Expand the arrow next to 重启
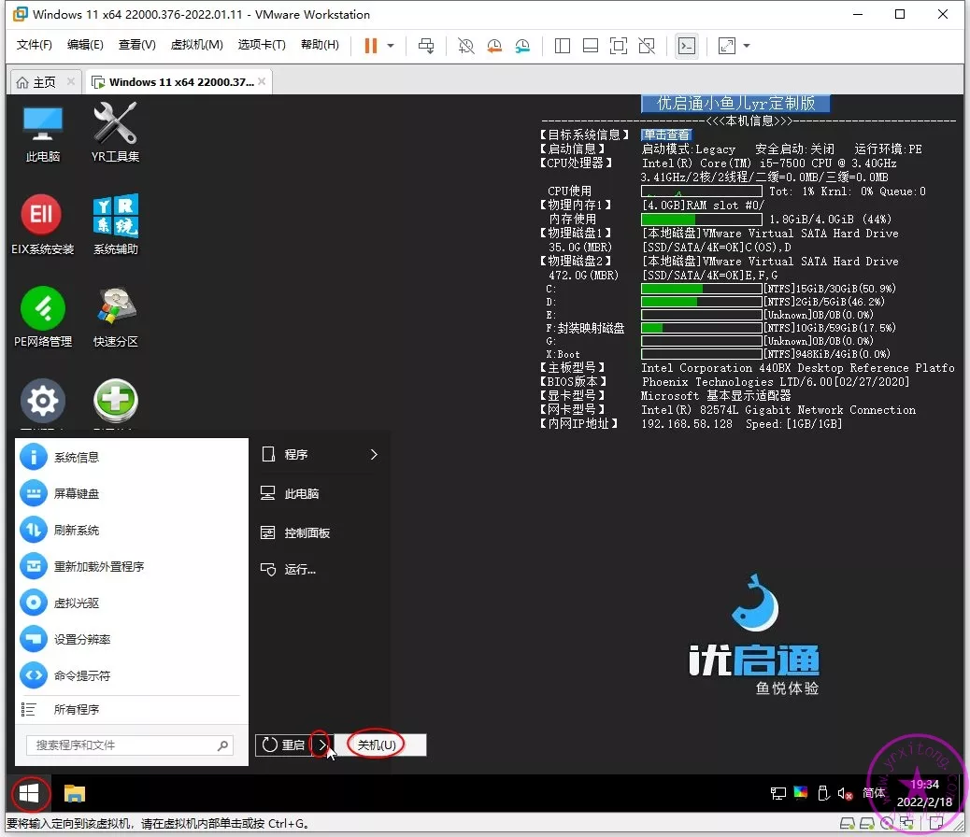 coord(322,745)
